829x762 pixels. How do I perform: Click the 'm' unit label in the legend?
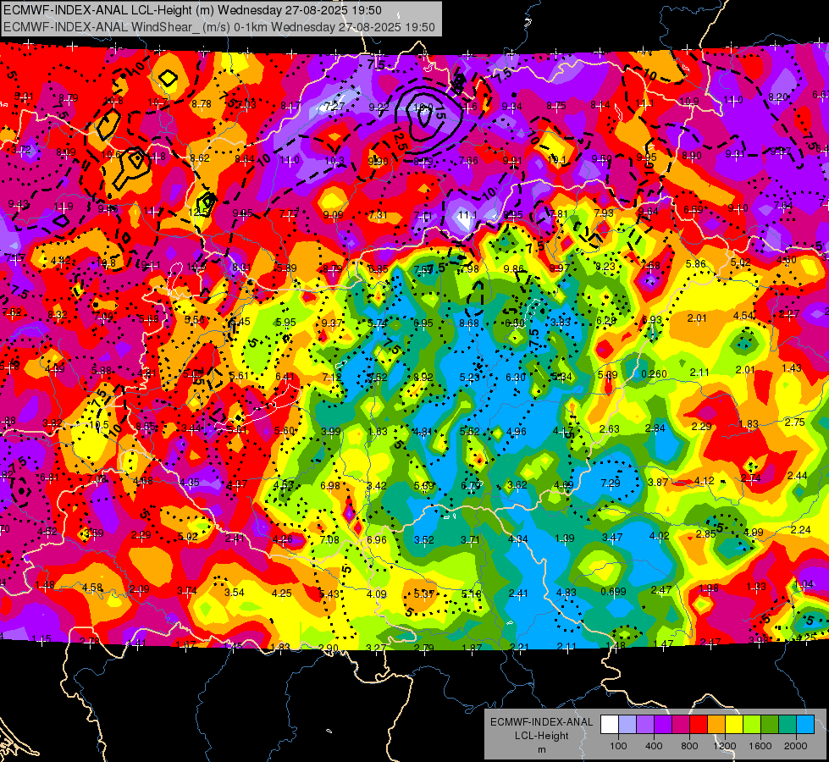541,749
